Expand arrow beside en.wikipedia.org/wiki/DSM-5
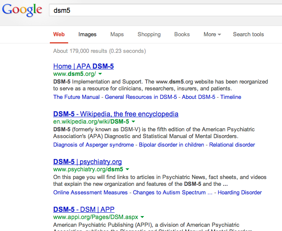This screenshot has width=282, height=231. [x=133, y=121]
